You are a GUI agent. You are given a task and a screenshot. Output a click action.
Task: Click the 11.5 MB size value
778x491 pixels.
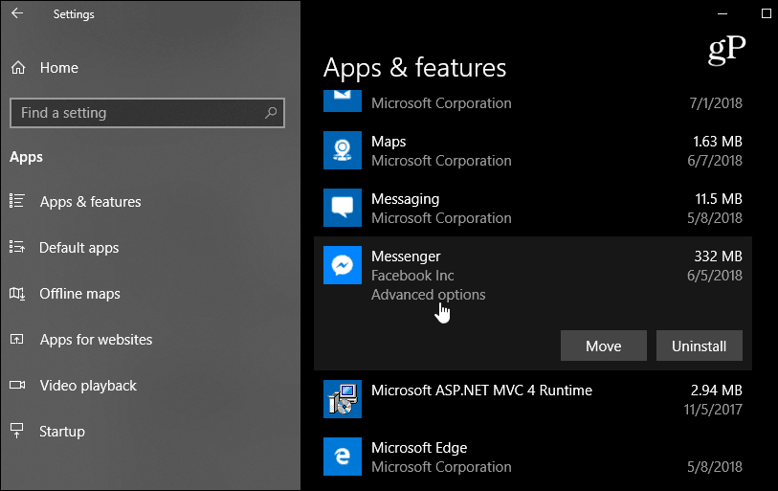[x=719, y=199]
